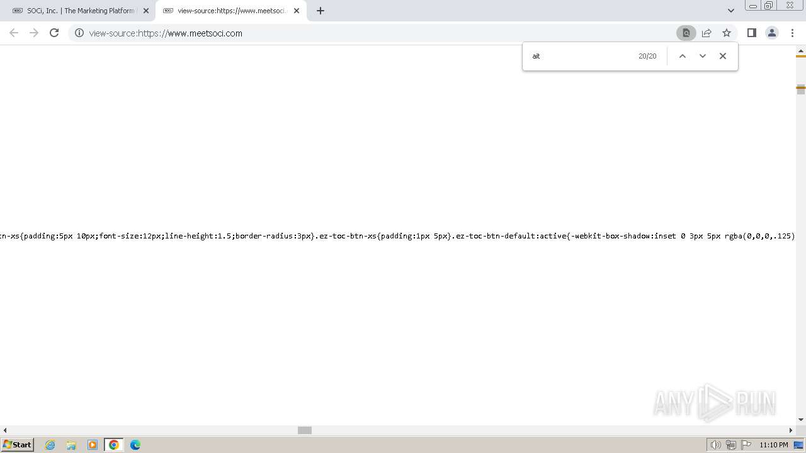Bookmark this tab with star

[727, 33]
